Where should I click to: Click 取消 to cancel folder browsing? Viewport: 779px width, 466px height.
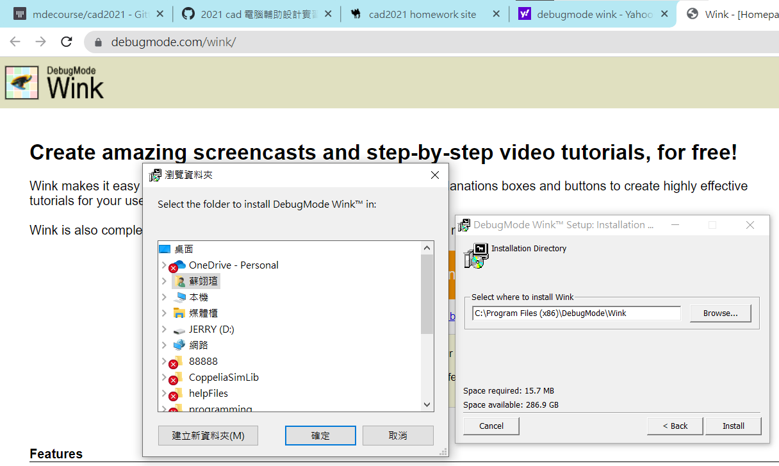coord(398,436)
